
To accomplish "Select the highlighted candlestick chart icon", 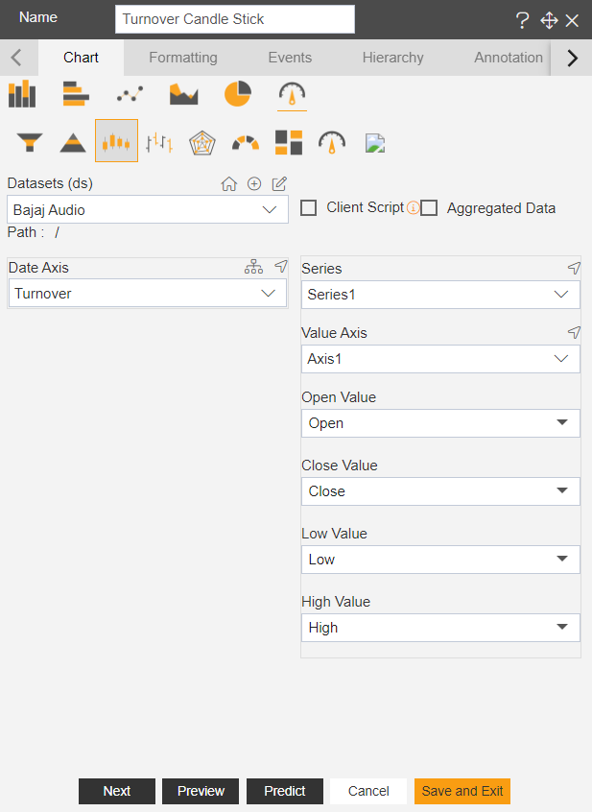I will [116, 141].
